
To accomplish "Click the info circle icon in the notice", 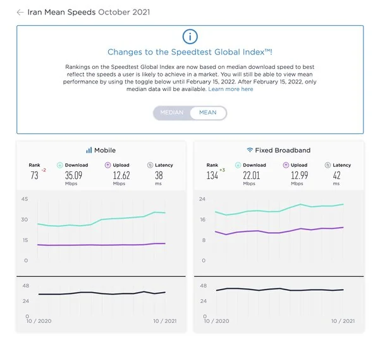I will (190, 37).
